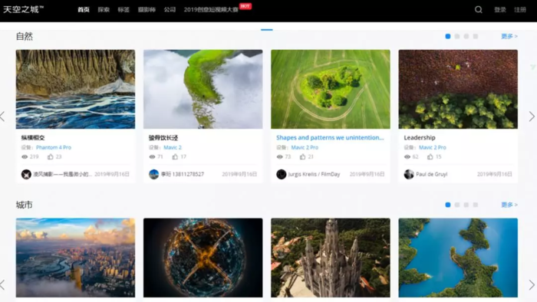Open 更多 for the 城市 section
This screenshot has width=537, height=302.
pyautogui.click(x=509, y=205)
